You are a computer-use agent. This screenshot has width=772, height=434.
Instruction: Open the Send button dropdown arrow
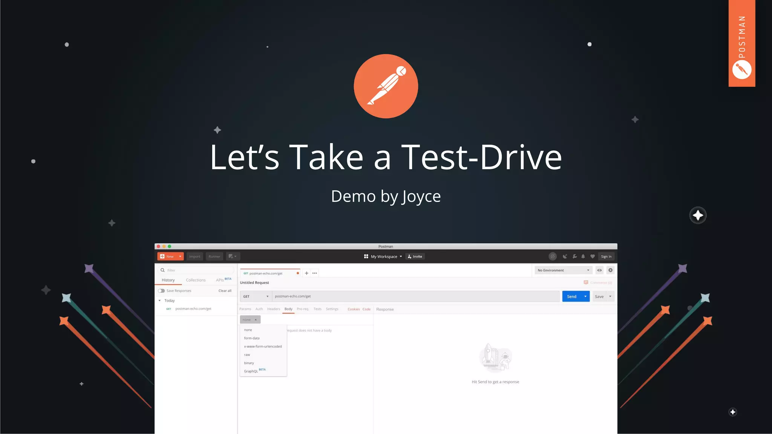[x=585, y=296]
